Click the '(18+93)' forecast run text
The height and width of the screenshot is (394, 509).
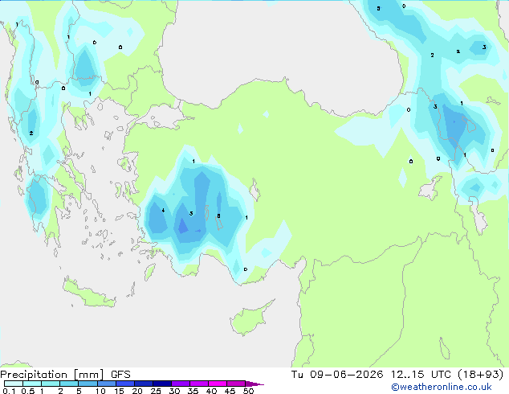click(480, 375)
